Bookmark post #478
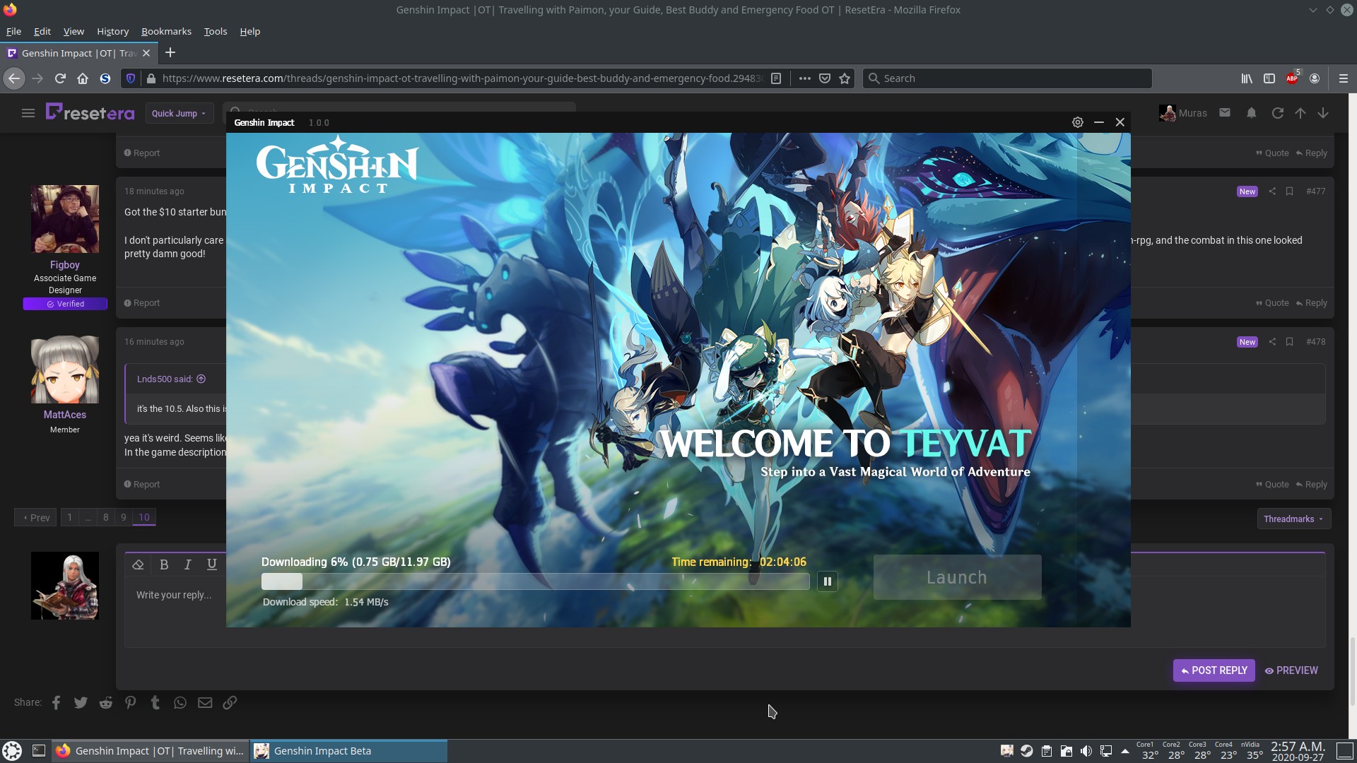This screenshot has width=1357, height=763. [x=1289, y=342]
